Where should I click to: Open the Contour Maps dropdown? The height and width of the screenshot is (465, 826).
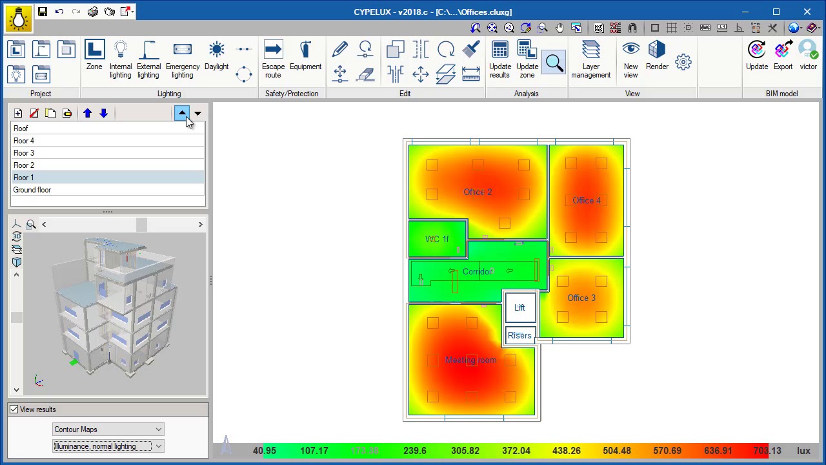click(x=108, y=429)
